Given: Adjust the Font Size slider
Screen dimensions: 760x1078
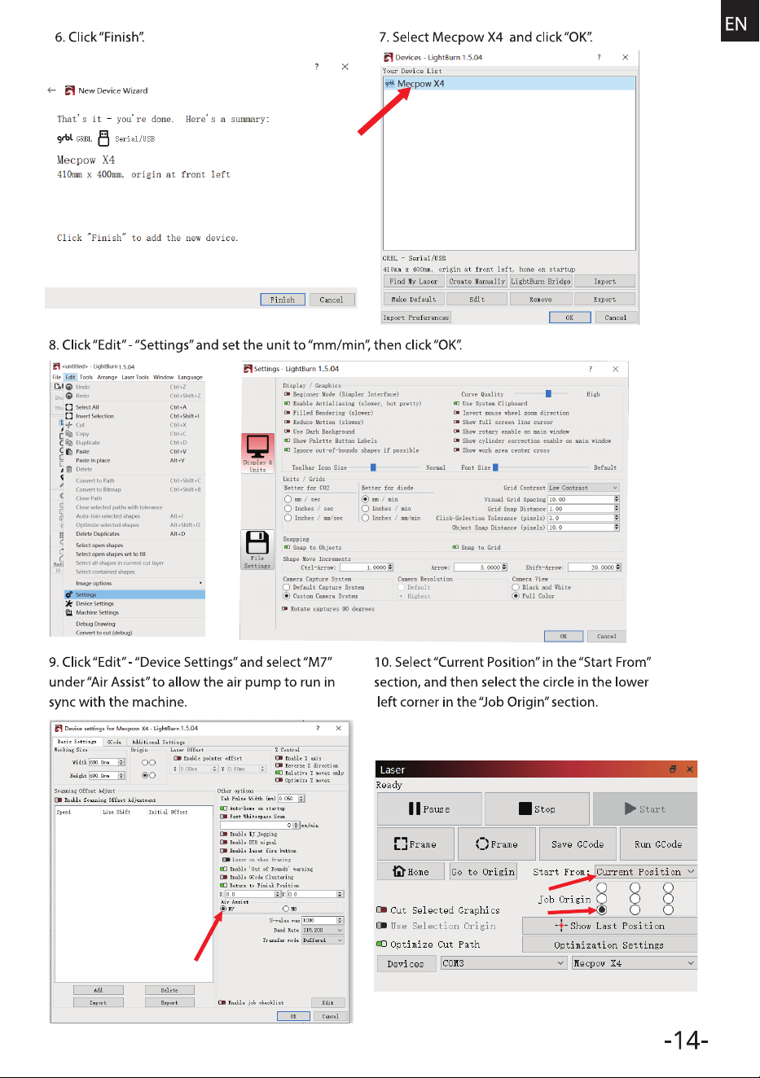Looking at the screenshot, I should pyautogui.click(x=495, y=467).
